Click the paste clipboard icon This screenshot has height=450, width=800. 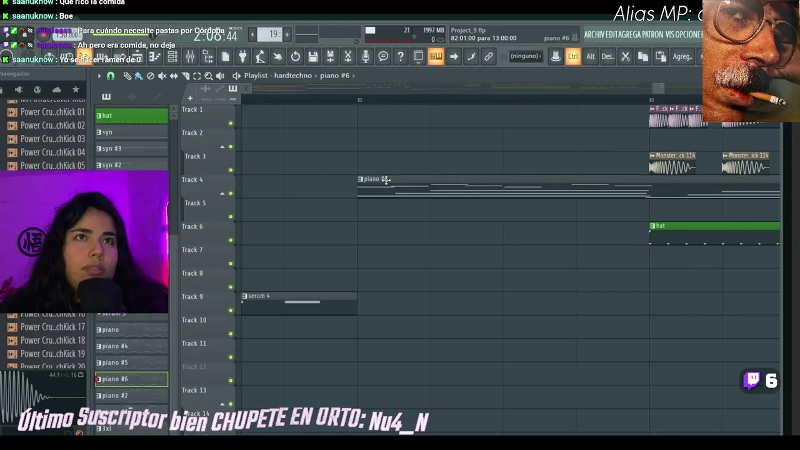click(661, 57)
